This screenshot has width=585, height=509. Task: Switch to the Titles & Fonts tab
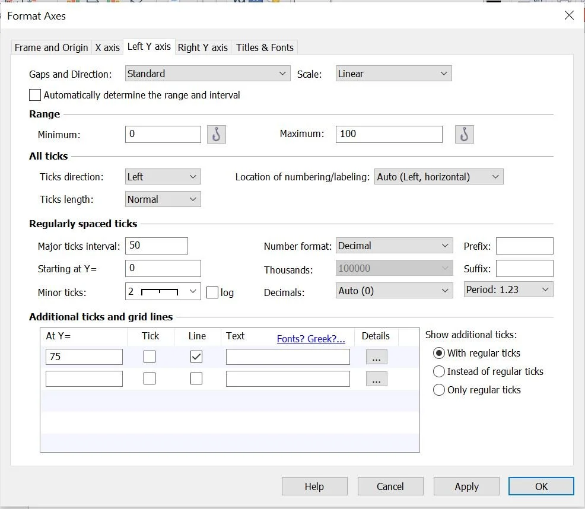264,47
